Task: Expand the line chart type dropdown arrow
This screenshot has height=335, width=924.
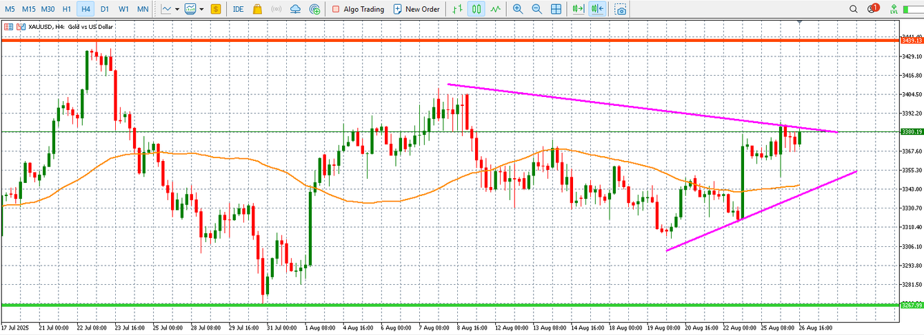Action: pyautogui.click(x=177, y=9)
